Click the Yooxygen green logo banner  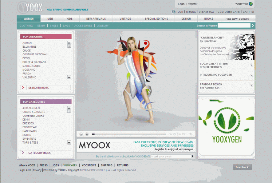click(x=226, y=125)
